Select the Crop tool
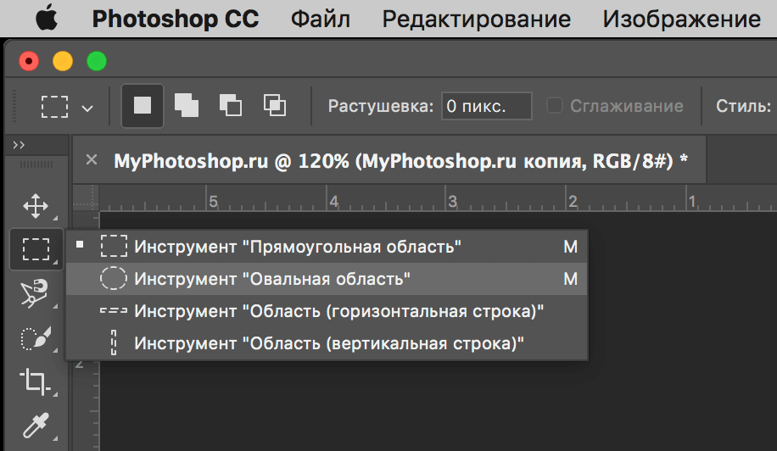Image resolution: width=777 pixels, height=451 pixels. [x=35, y=381]
